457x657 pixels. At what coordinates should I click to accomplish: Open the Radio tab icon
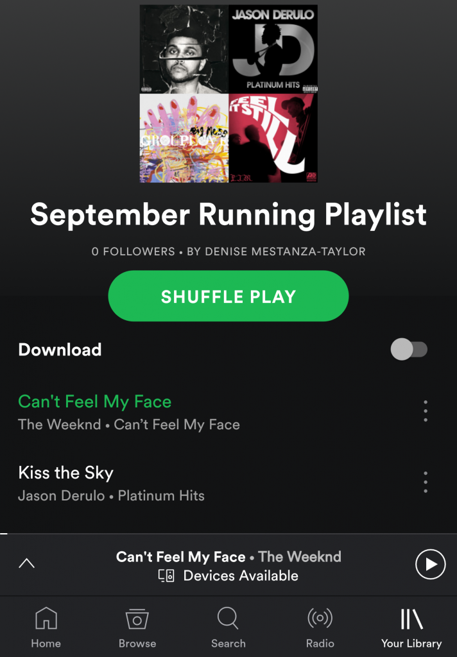coord(320,618)
